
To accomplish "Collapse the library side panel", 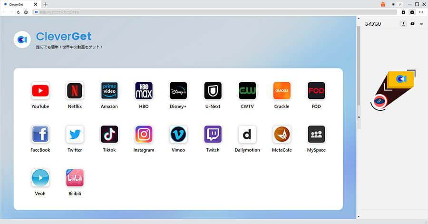I will tap(359, 117).
